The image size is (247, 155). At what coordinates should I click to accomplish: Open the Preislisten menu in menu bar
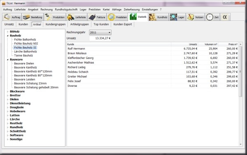coord(95,9)
